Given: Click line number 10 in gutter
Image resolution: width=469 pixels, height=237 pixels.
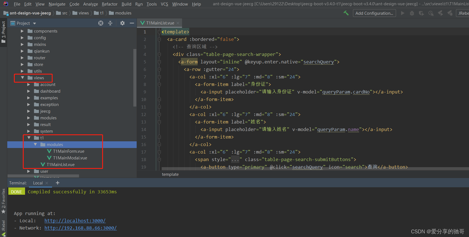Looking at the screenshot, I should pyautogui.click(x=144, y=99).
